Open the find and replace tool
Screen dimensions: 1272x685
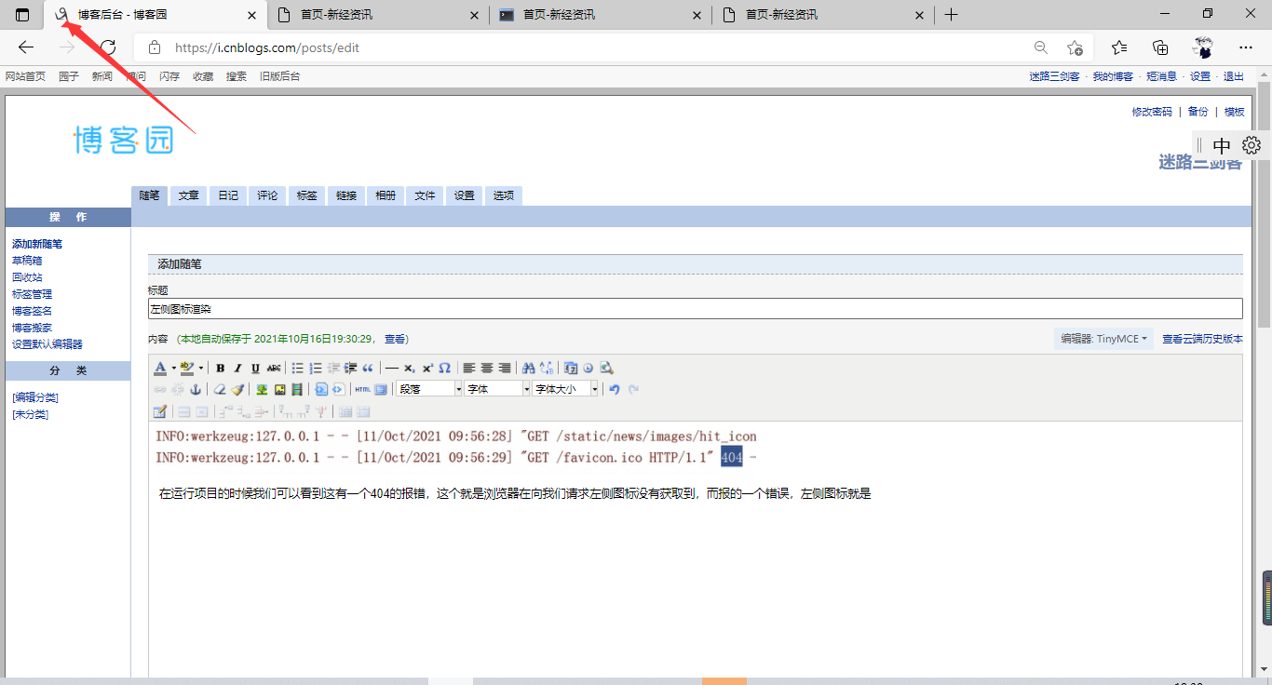click(x=547, y=368)
